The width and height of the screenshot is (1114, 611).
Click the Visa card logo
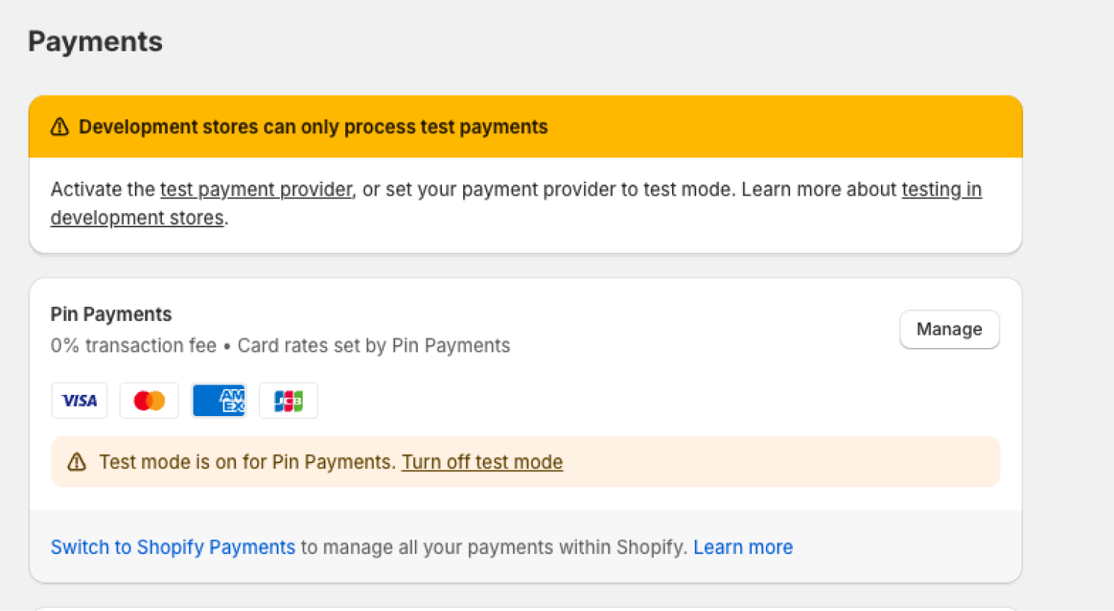(x=79, y=401)
